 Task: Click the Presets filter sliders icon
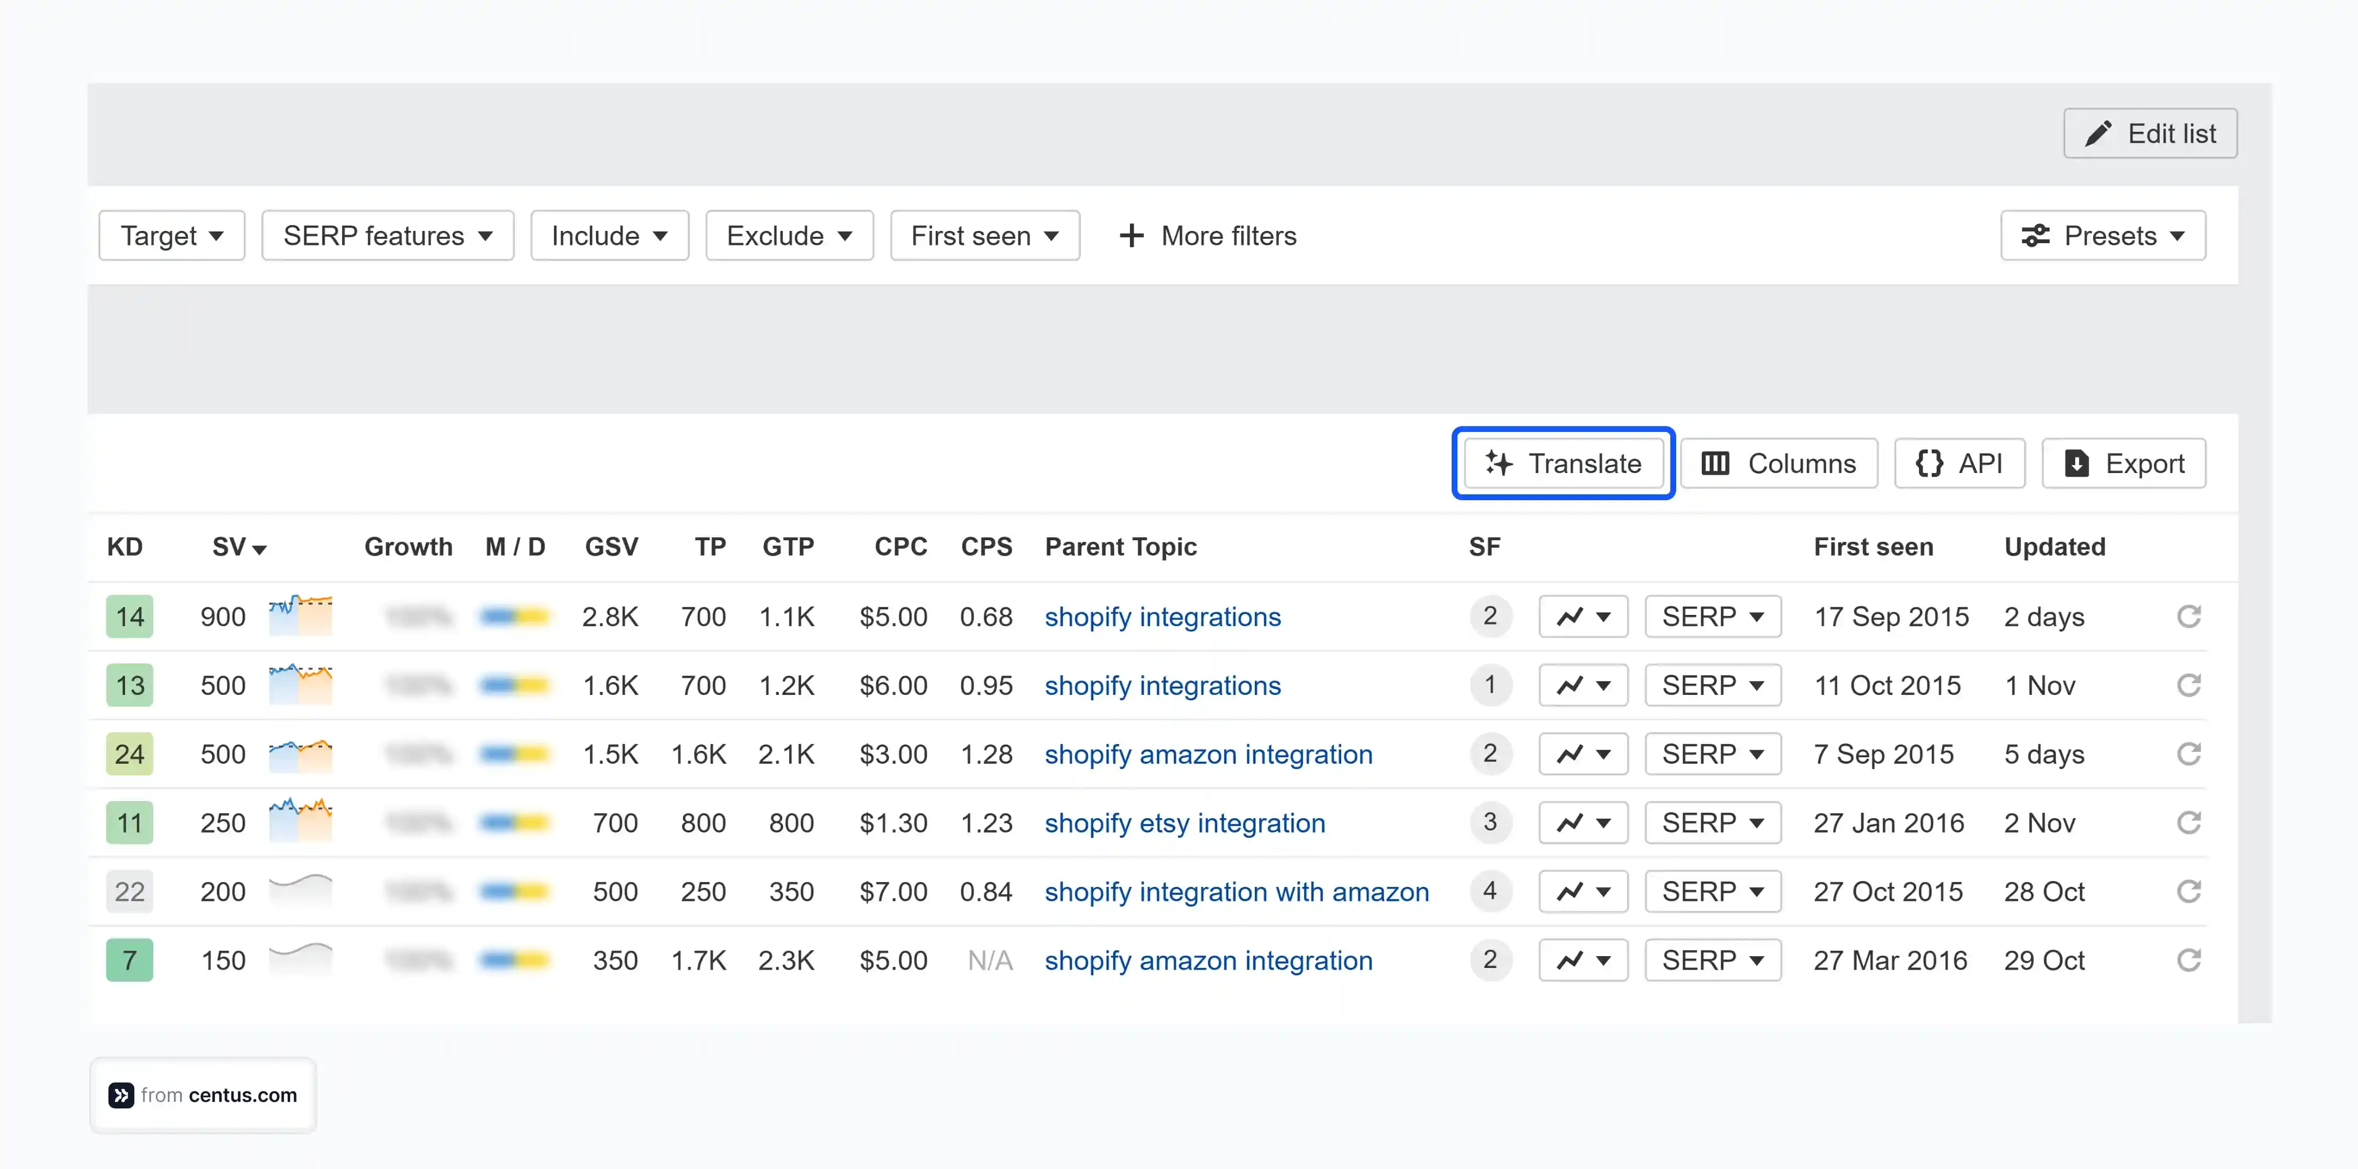[x=2036, y=236]
